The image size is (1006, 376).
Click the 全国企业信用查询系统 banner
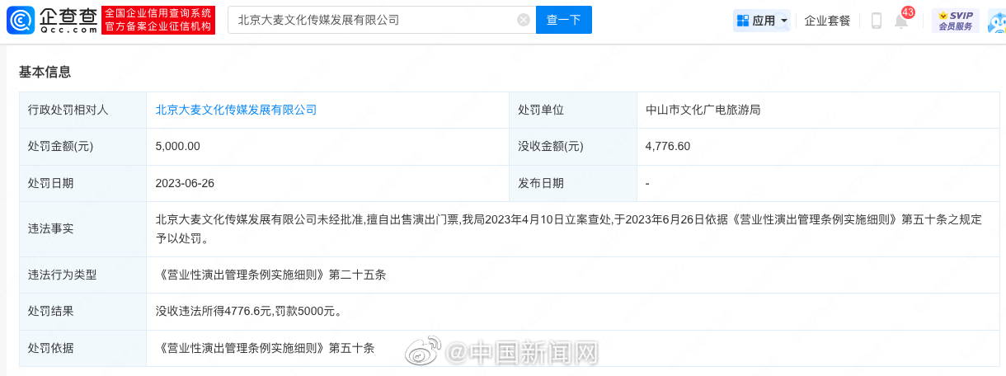[158, 20]
